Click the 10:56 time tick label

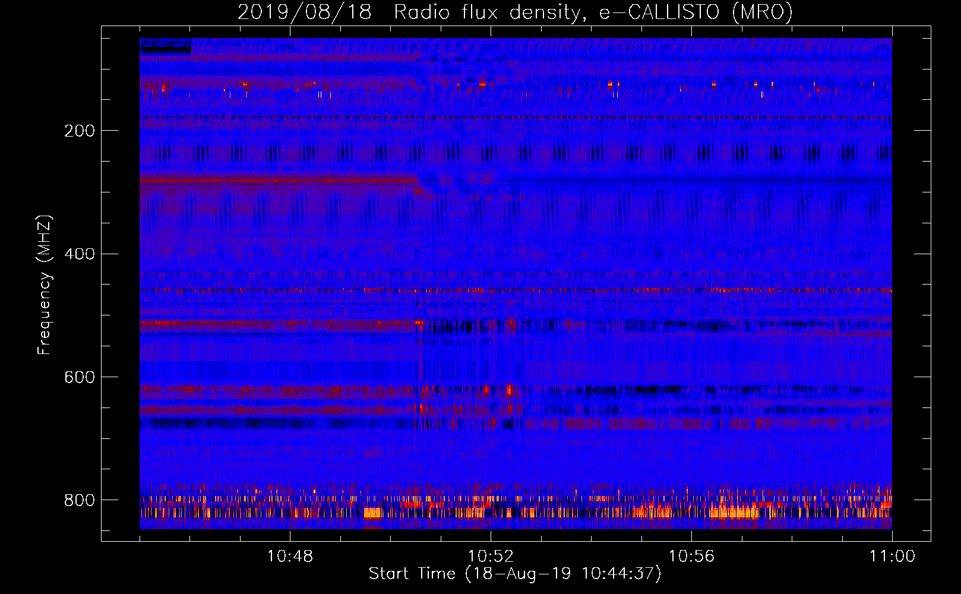(691, 557)
